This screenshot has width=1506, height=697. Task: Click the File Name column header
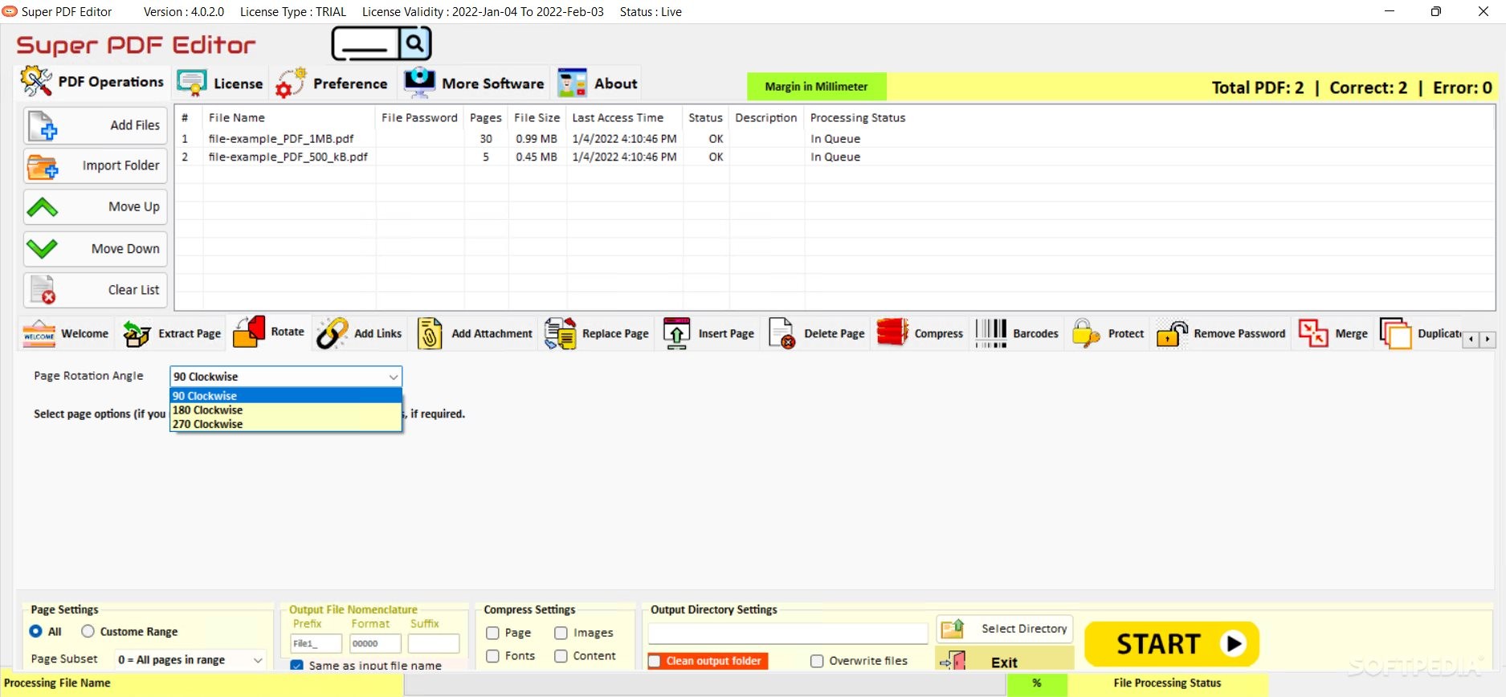(289, 118)
